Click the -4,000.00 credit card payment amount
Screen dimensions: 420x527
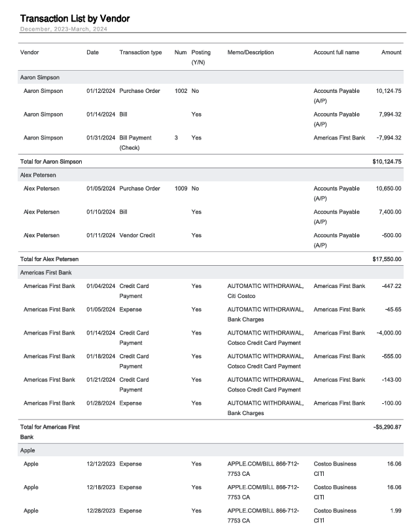389,333
